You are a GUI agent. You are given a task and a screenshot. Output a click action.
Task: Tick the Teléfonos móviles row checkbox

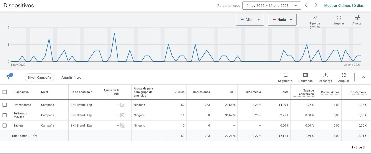pyautogui.click(x=5, y=115)
